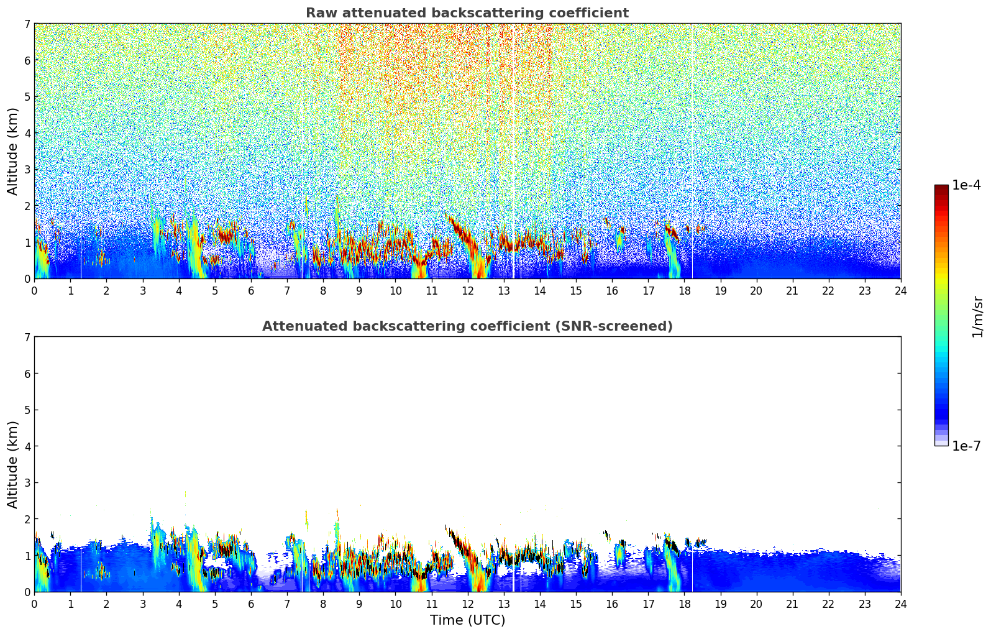This screenshot has height=634, width=991.
Task: Select the top plot's 'Altitude (km)' label
Action: pyautogui.click(x=13, y=151)
